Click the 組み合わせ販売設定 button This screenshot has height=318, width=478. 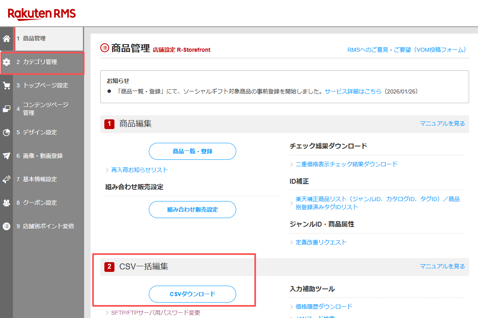click(x=192, y=210)
